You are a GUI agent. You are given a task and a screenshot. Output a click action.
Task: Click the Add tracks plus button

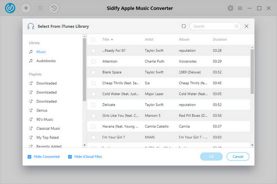26,8
